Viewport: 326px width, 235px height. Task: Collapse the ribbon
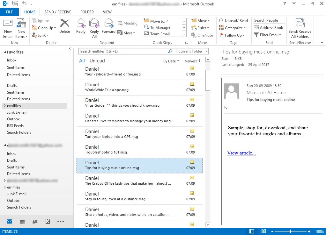(322, 43)
